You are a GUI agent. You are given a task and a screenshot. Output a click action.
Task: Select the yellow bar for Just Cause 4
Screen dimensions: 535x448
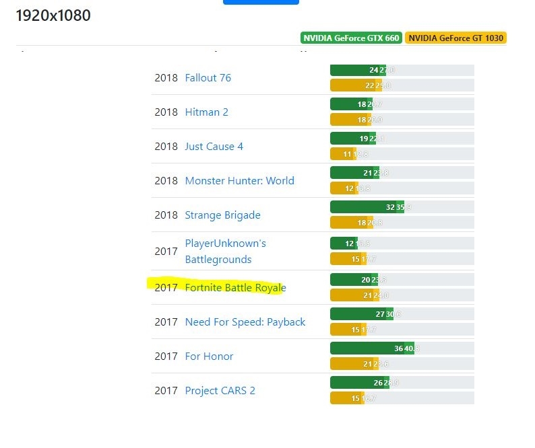coord(342,154)
